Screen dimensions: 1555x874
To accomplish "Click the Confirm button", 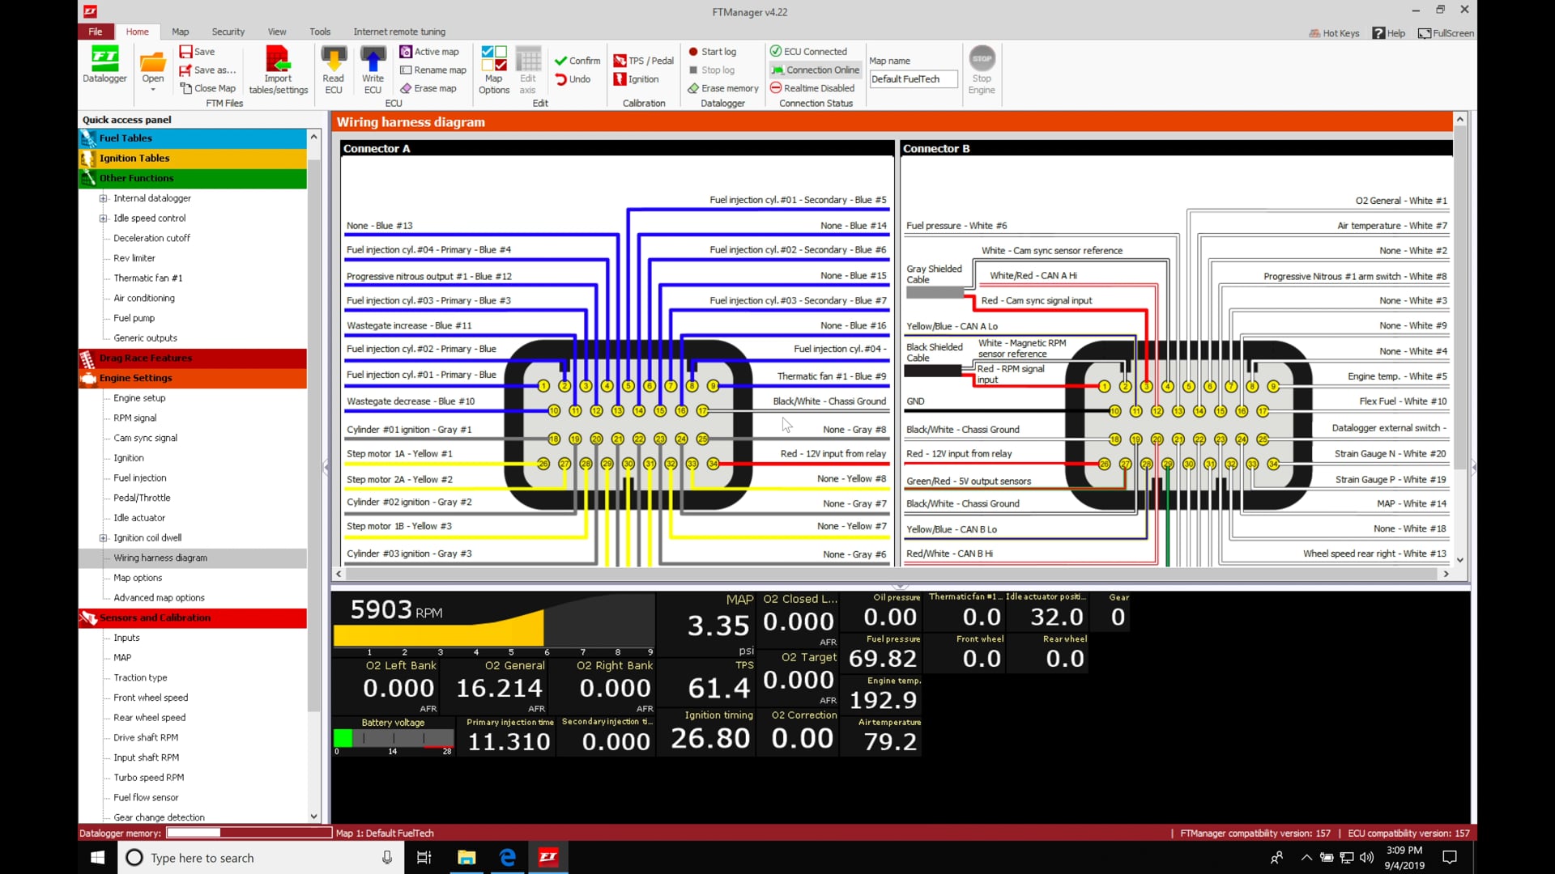I will click(x=577, y=60).
